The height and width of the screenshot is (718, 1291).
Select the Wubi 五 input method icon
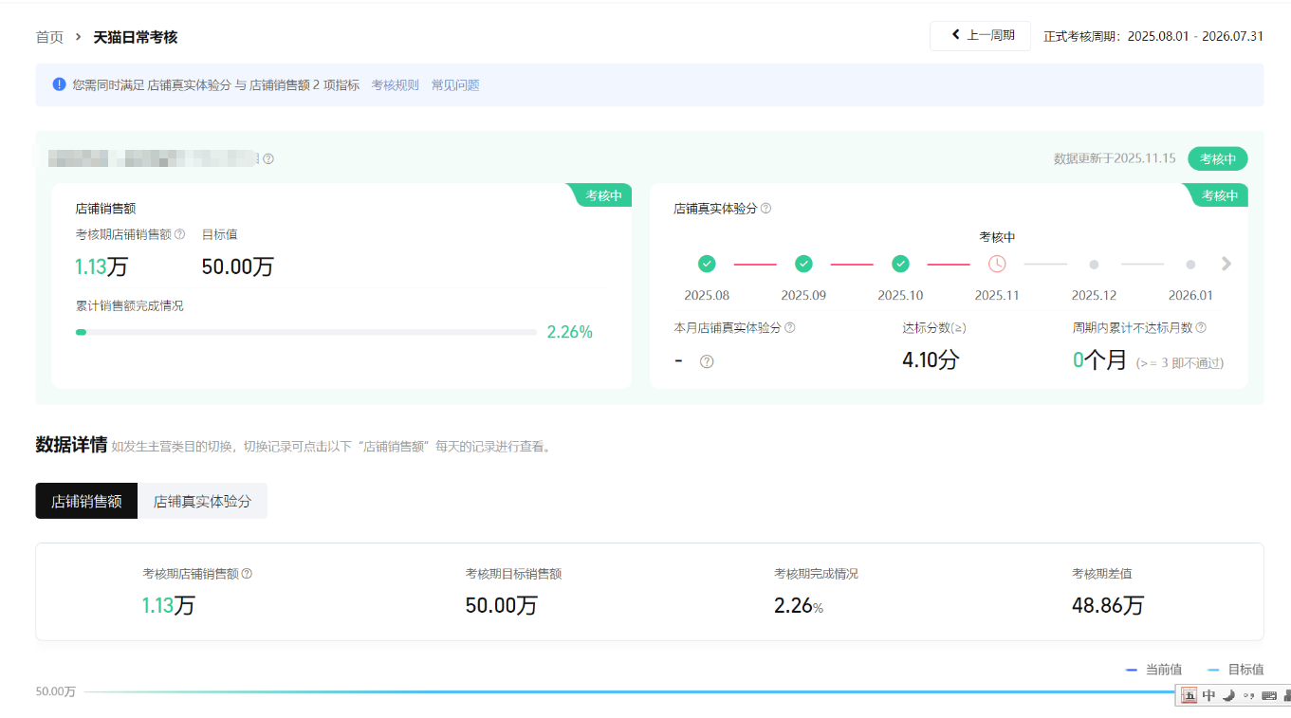coord(1190,695)
